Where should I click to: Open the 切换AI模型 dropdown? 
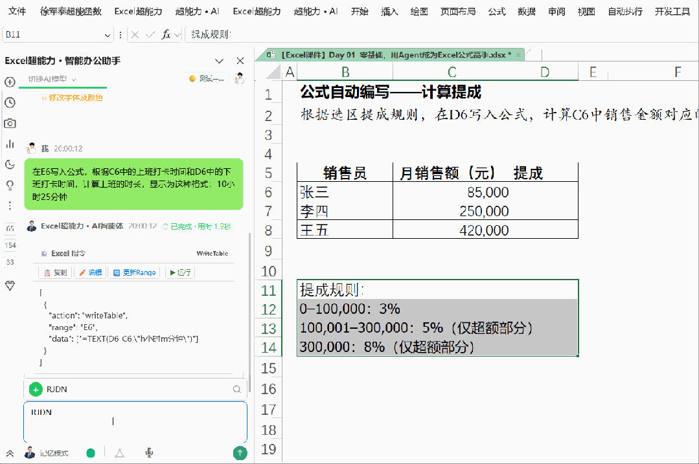pyautogui.click(x=52, y=79)
